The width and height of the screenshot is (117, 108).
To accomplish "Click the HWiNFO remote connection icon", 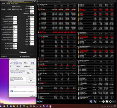I will click(95, 102).
